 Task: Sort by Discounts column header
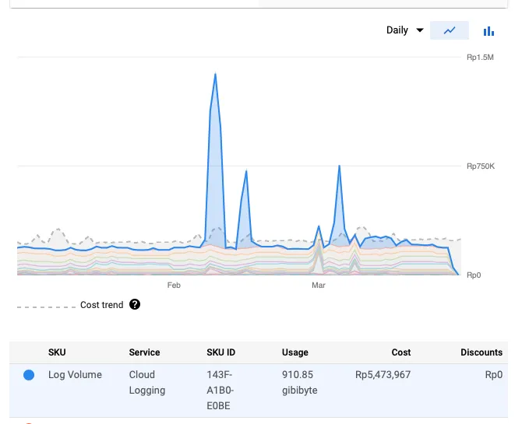pos(481,352)
